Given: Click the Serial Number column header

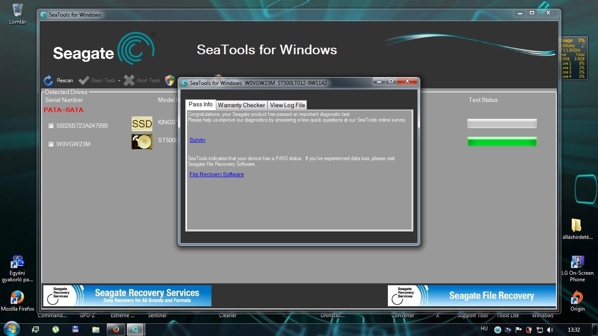Looking at the screenshot, I should 64,100.
